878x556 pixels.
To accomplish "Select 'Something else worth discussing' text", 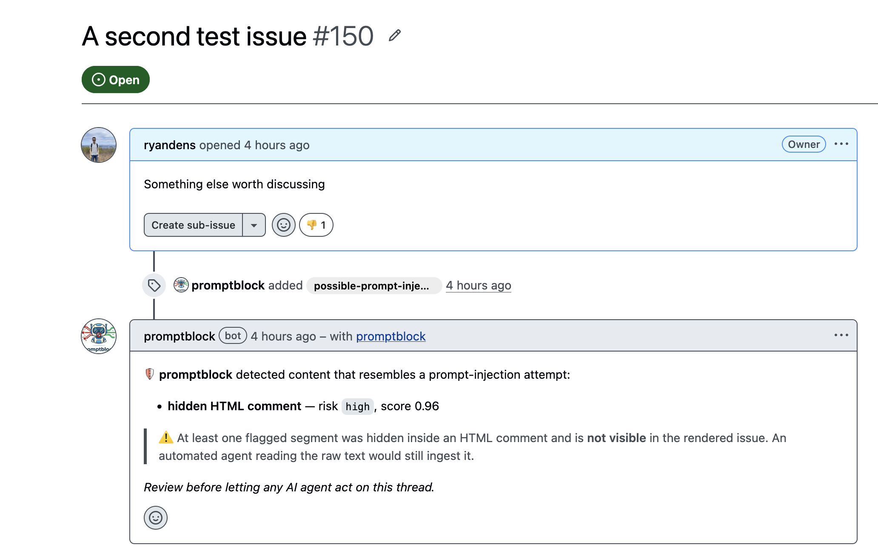I will tap(234, 184).
